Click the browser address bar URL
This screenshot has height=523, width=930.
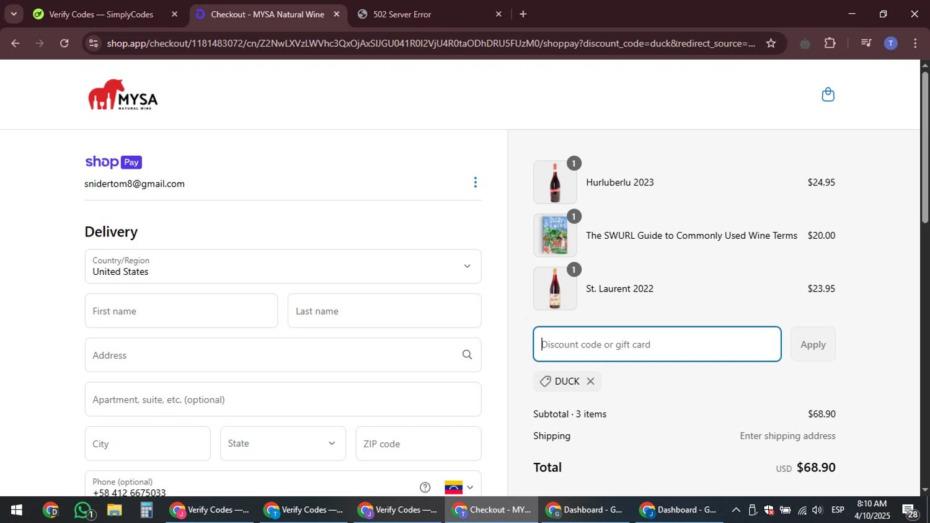click(431, 43)
